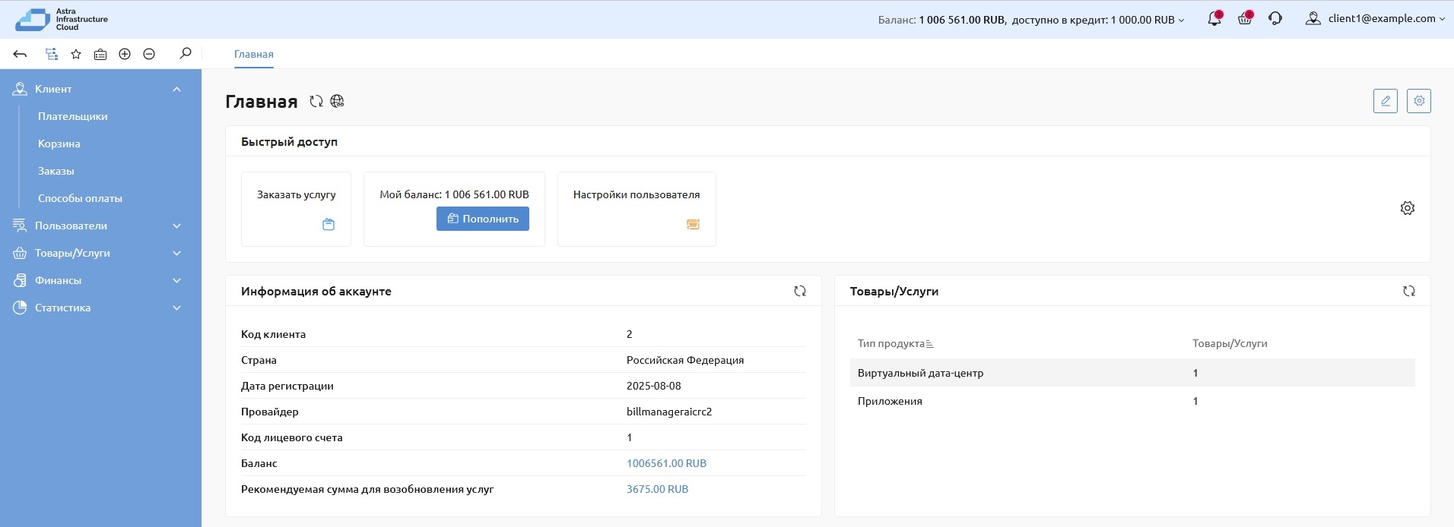Click the pencil edit dashboard button
This screenshot has width=1454, height=527.
pyautogui.click(x=1386, y=101)
